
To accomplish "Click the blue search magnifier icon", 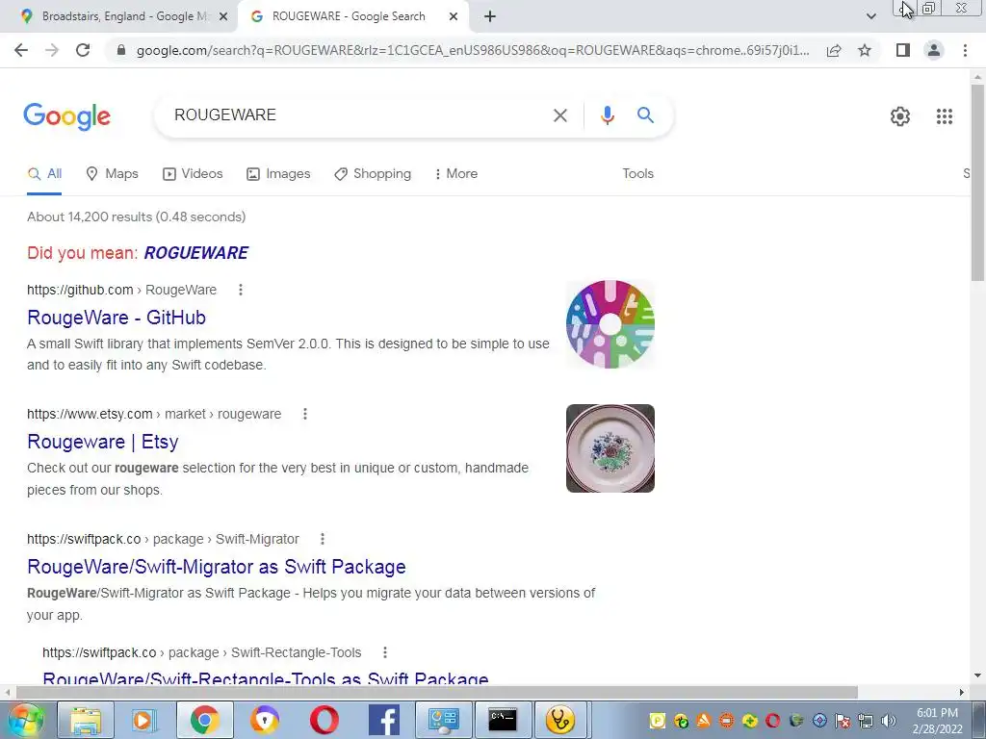I will tap(645, 115).
